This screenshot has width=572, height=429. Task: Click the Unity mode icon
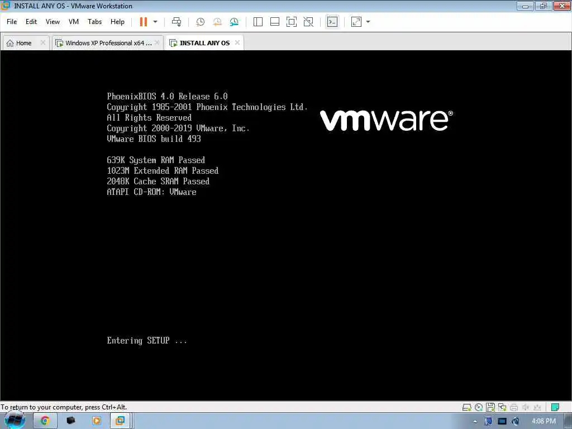[308, 22]
